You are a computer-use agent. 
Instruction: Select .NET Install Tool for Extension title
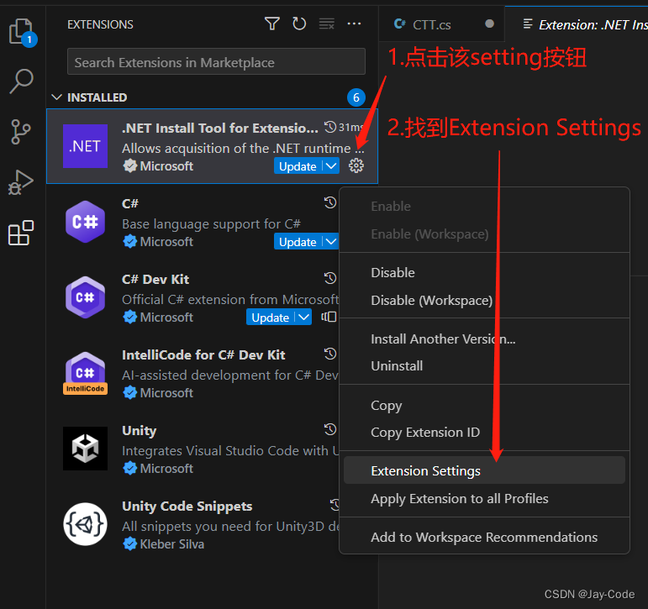coord(220,128)
